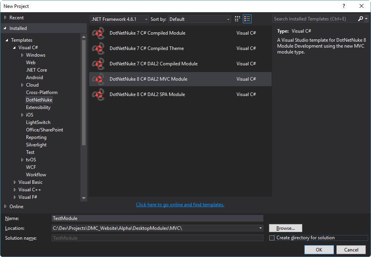
Task: Expand the iOS tree node
Action: pos(22,115)
